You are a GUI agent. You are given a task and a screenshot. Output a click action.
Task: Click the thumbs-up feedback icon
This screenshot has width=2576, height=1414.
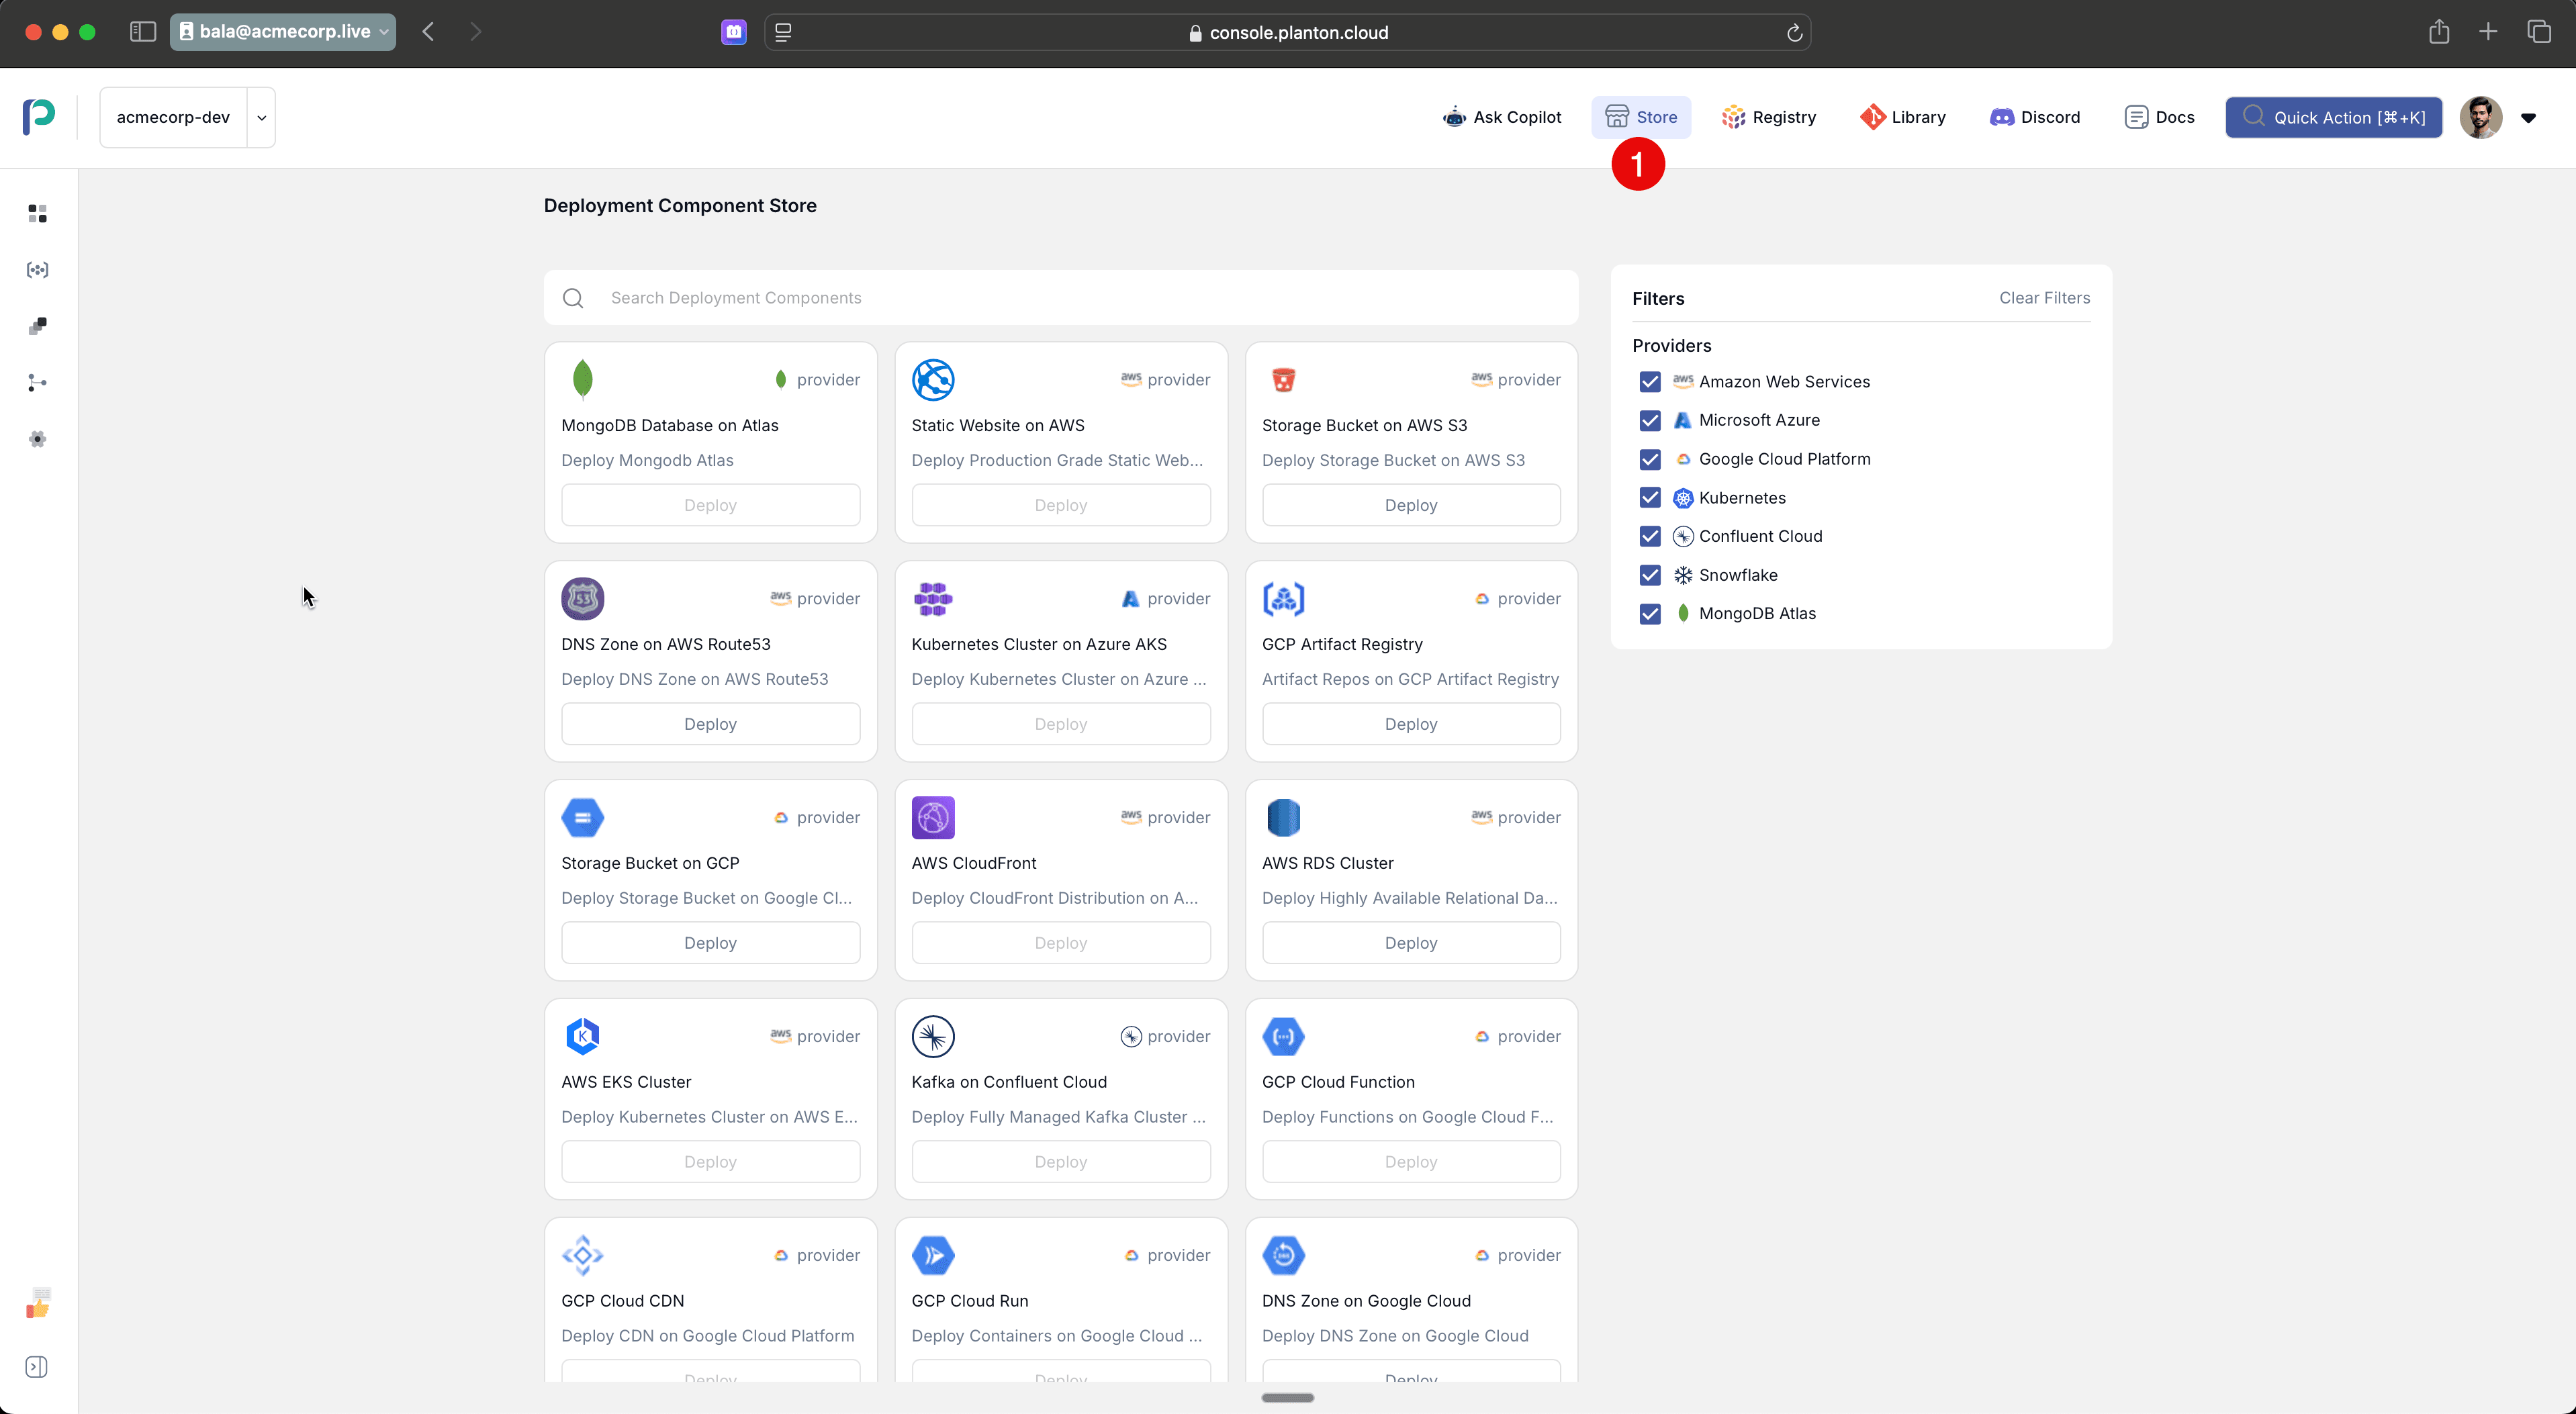37,1303
